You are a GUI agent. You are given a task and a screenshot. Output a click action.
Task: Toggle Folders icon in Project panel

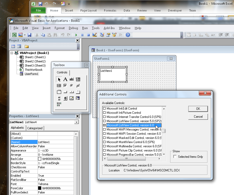pyautogui.click(x=27, y=46)
